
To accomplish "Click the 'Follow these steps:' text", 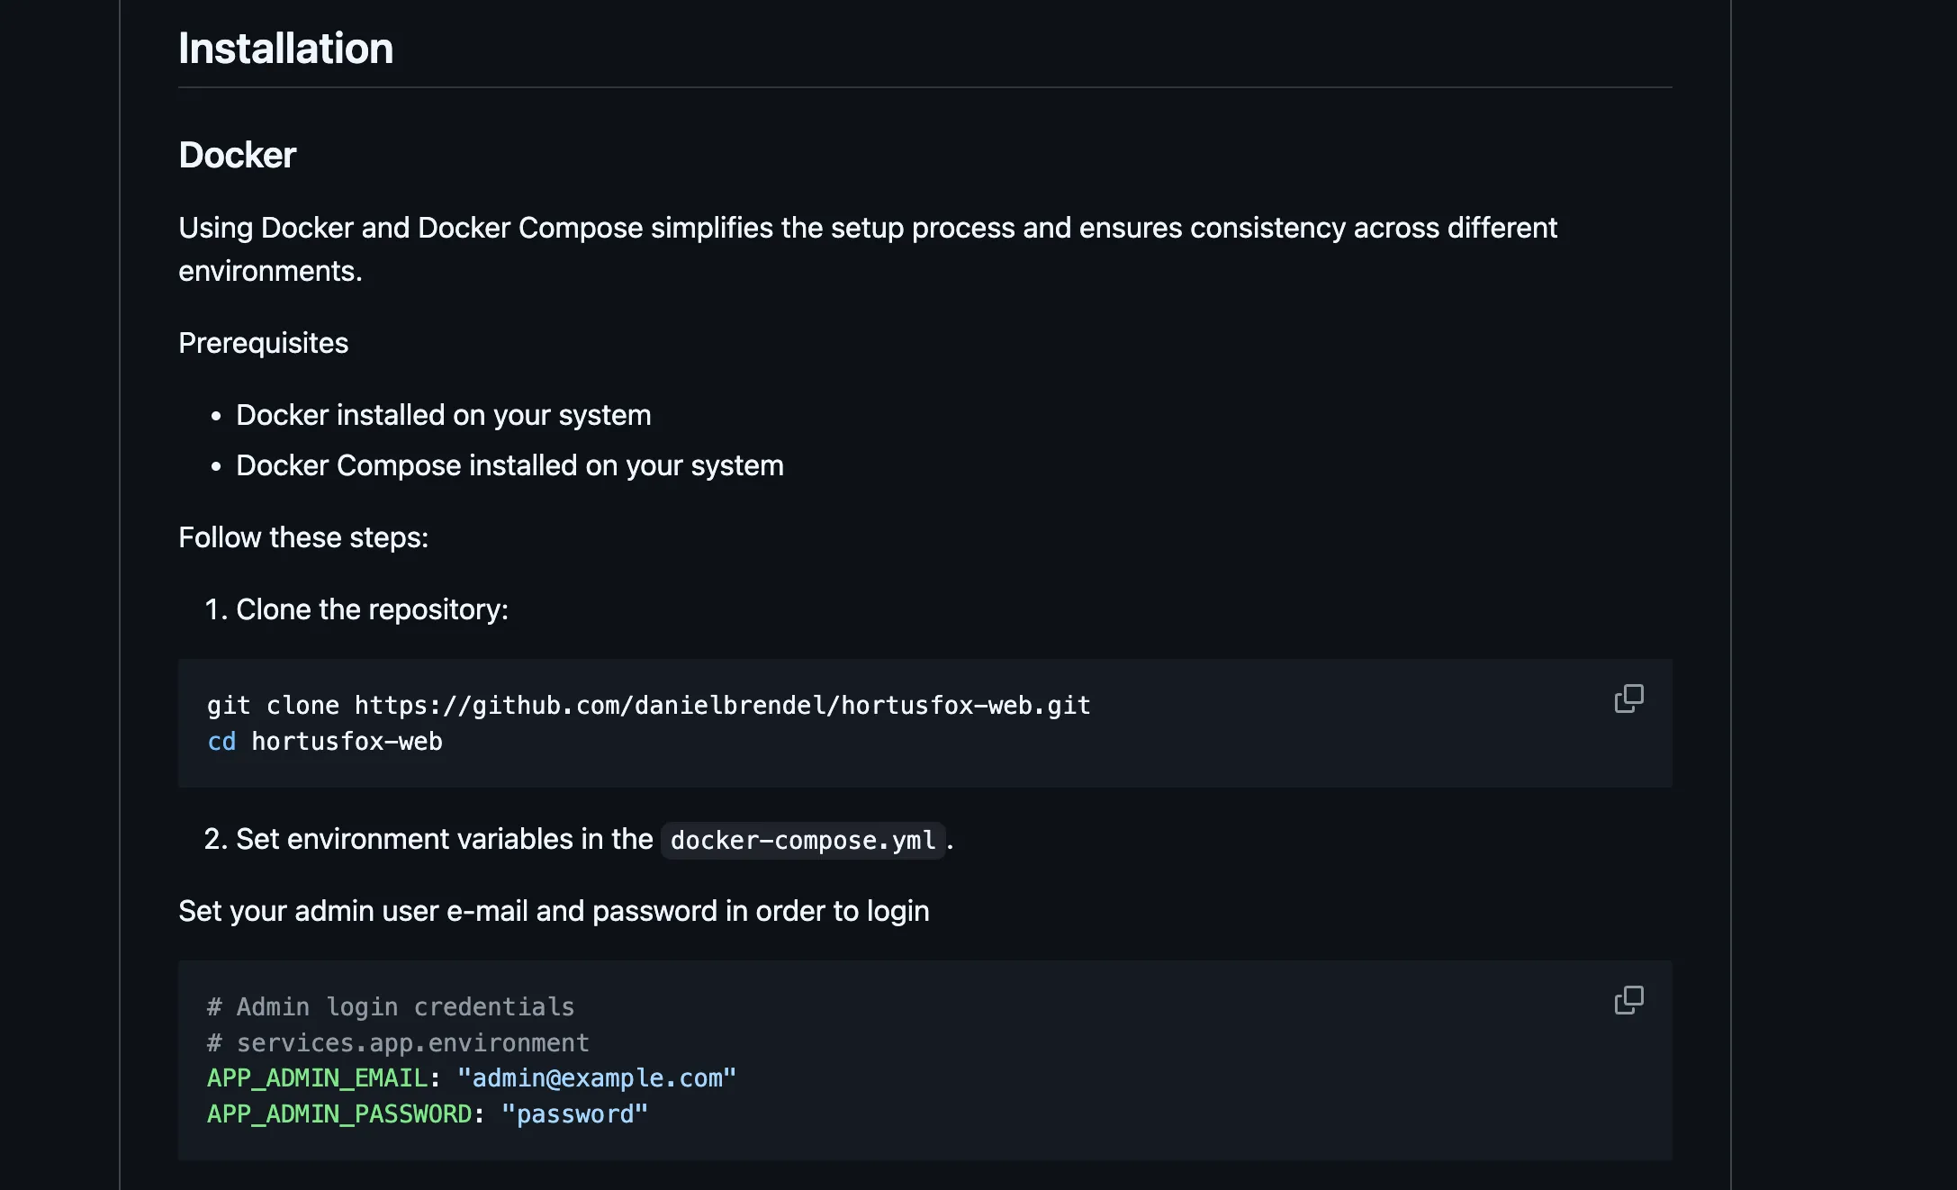I will [x=303, y=537].
